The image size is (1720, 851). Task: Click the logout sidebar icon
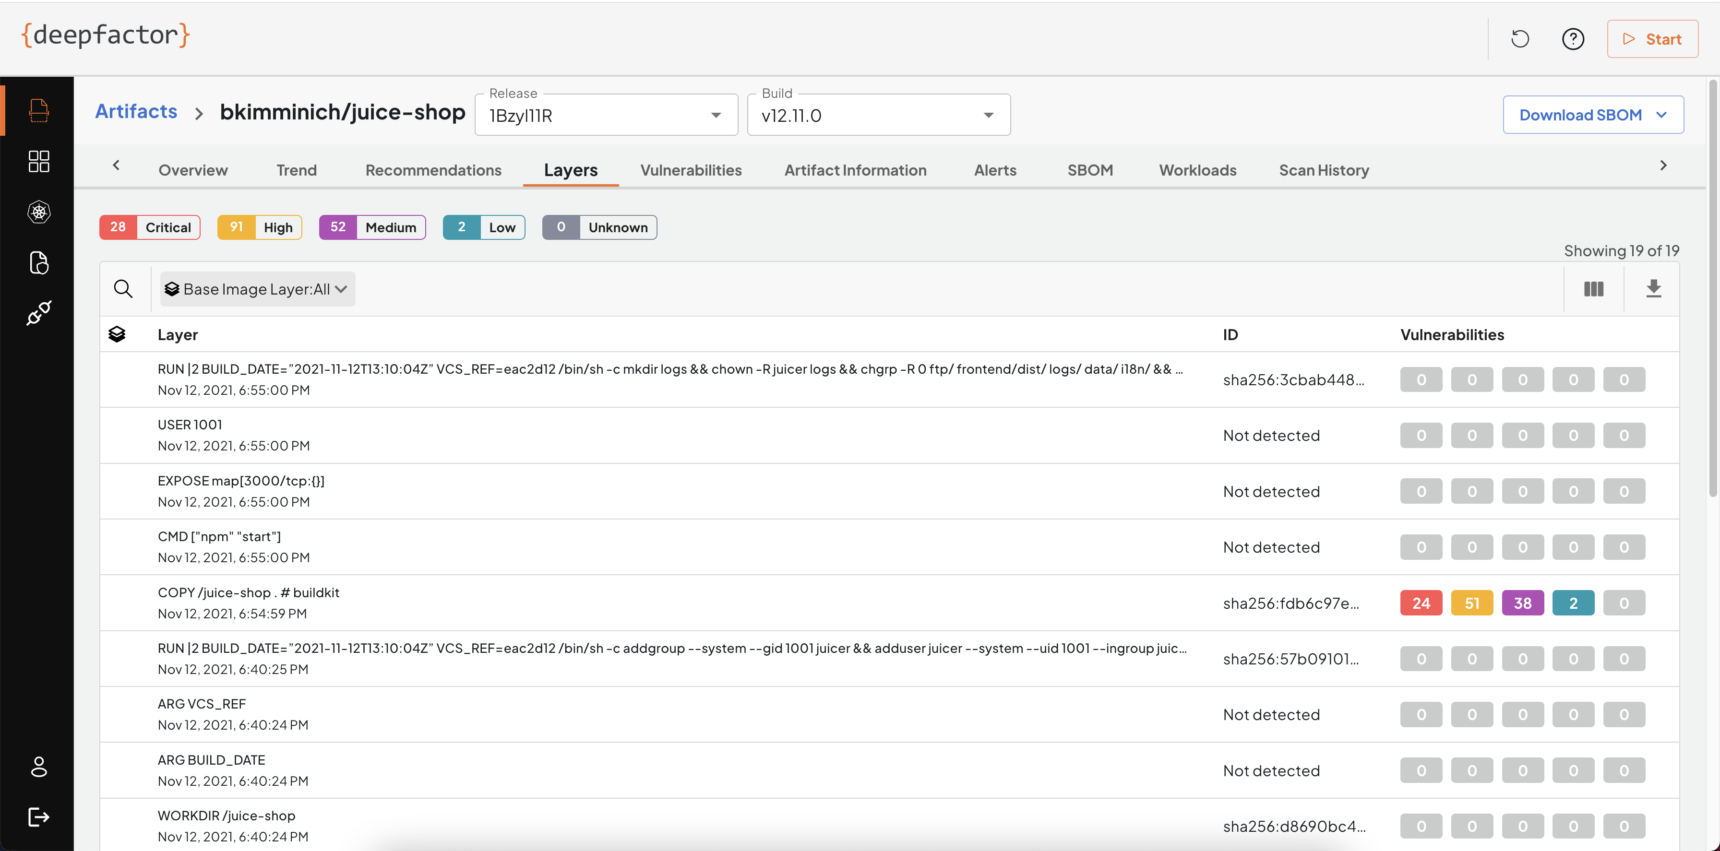coord(39,816)
